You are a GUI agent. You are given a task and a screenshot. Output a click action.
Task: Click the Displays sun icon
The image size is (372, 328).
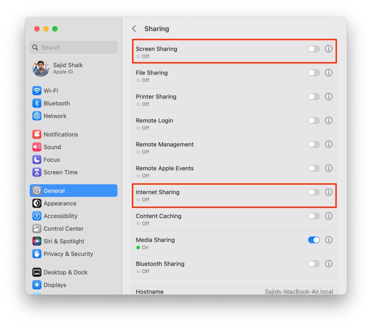[37, 285]
